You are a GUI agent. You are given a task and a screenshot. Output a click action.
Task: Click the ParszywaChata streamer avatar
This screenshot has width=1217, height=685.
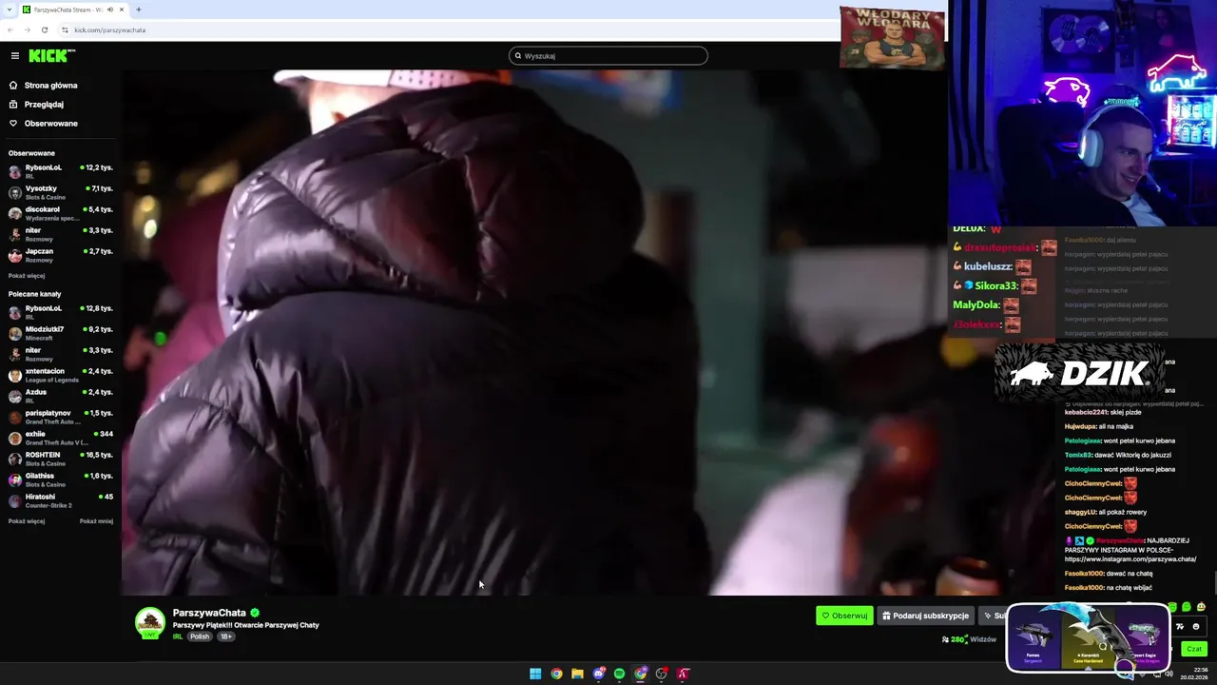(x=149, y=622)
